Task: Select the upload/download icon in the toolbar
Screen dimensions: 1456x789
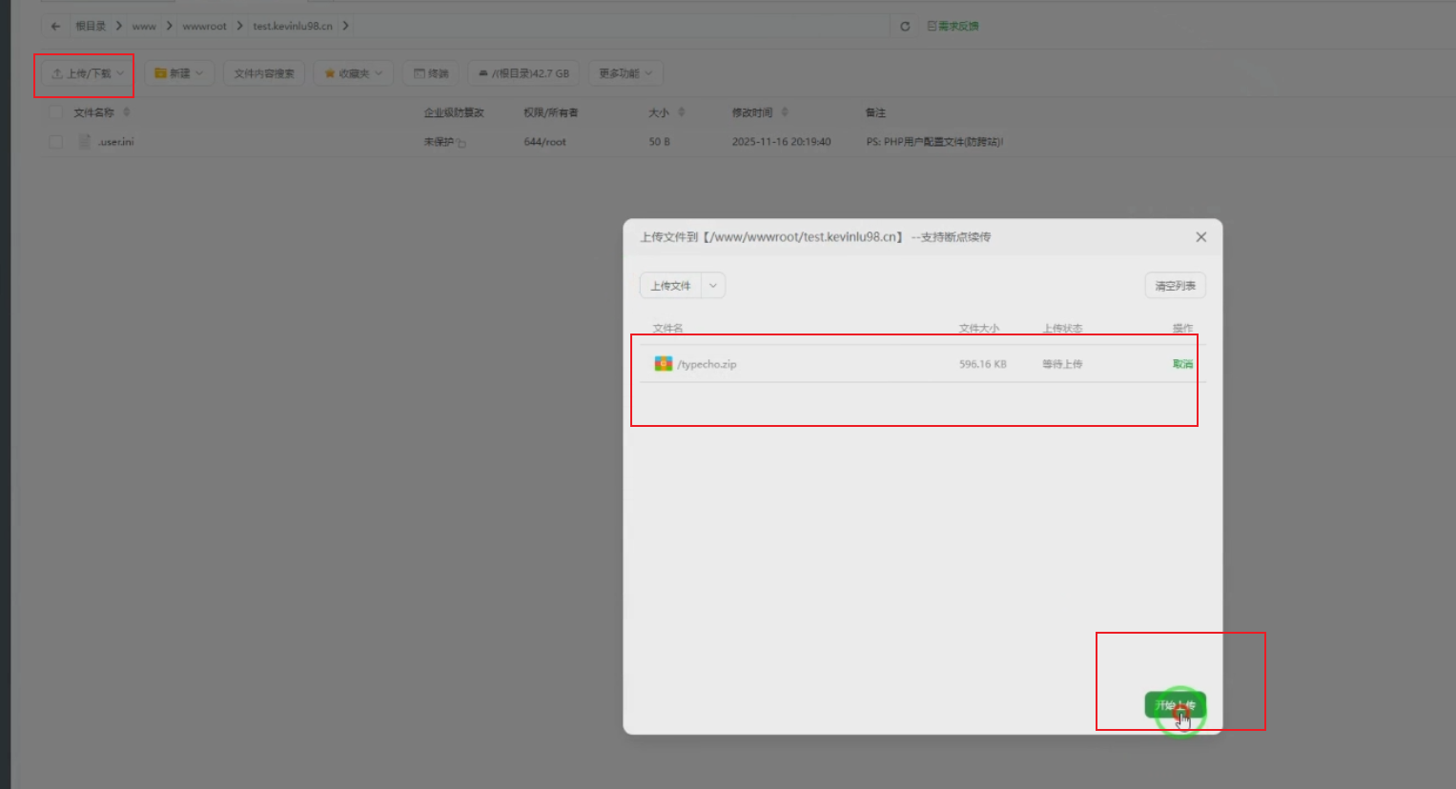Action: click(x=56, y=72)
